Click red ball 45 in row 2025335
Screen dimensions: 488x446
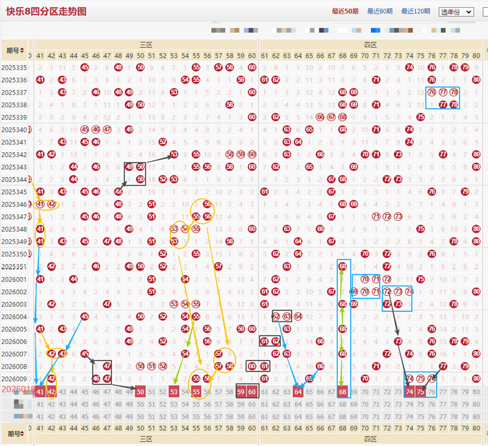coord(85,68)
